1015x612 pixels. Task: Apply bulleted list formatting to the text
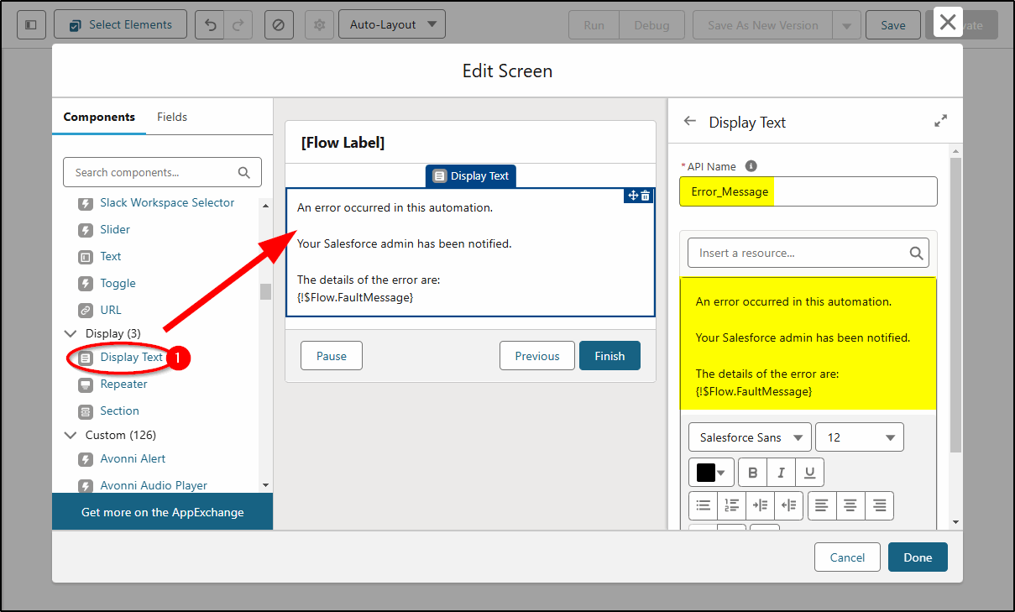click(x=704, y=505)
